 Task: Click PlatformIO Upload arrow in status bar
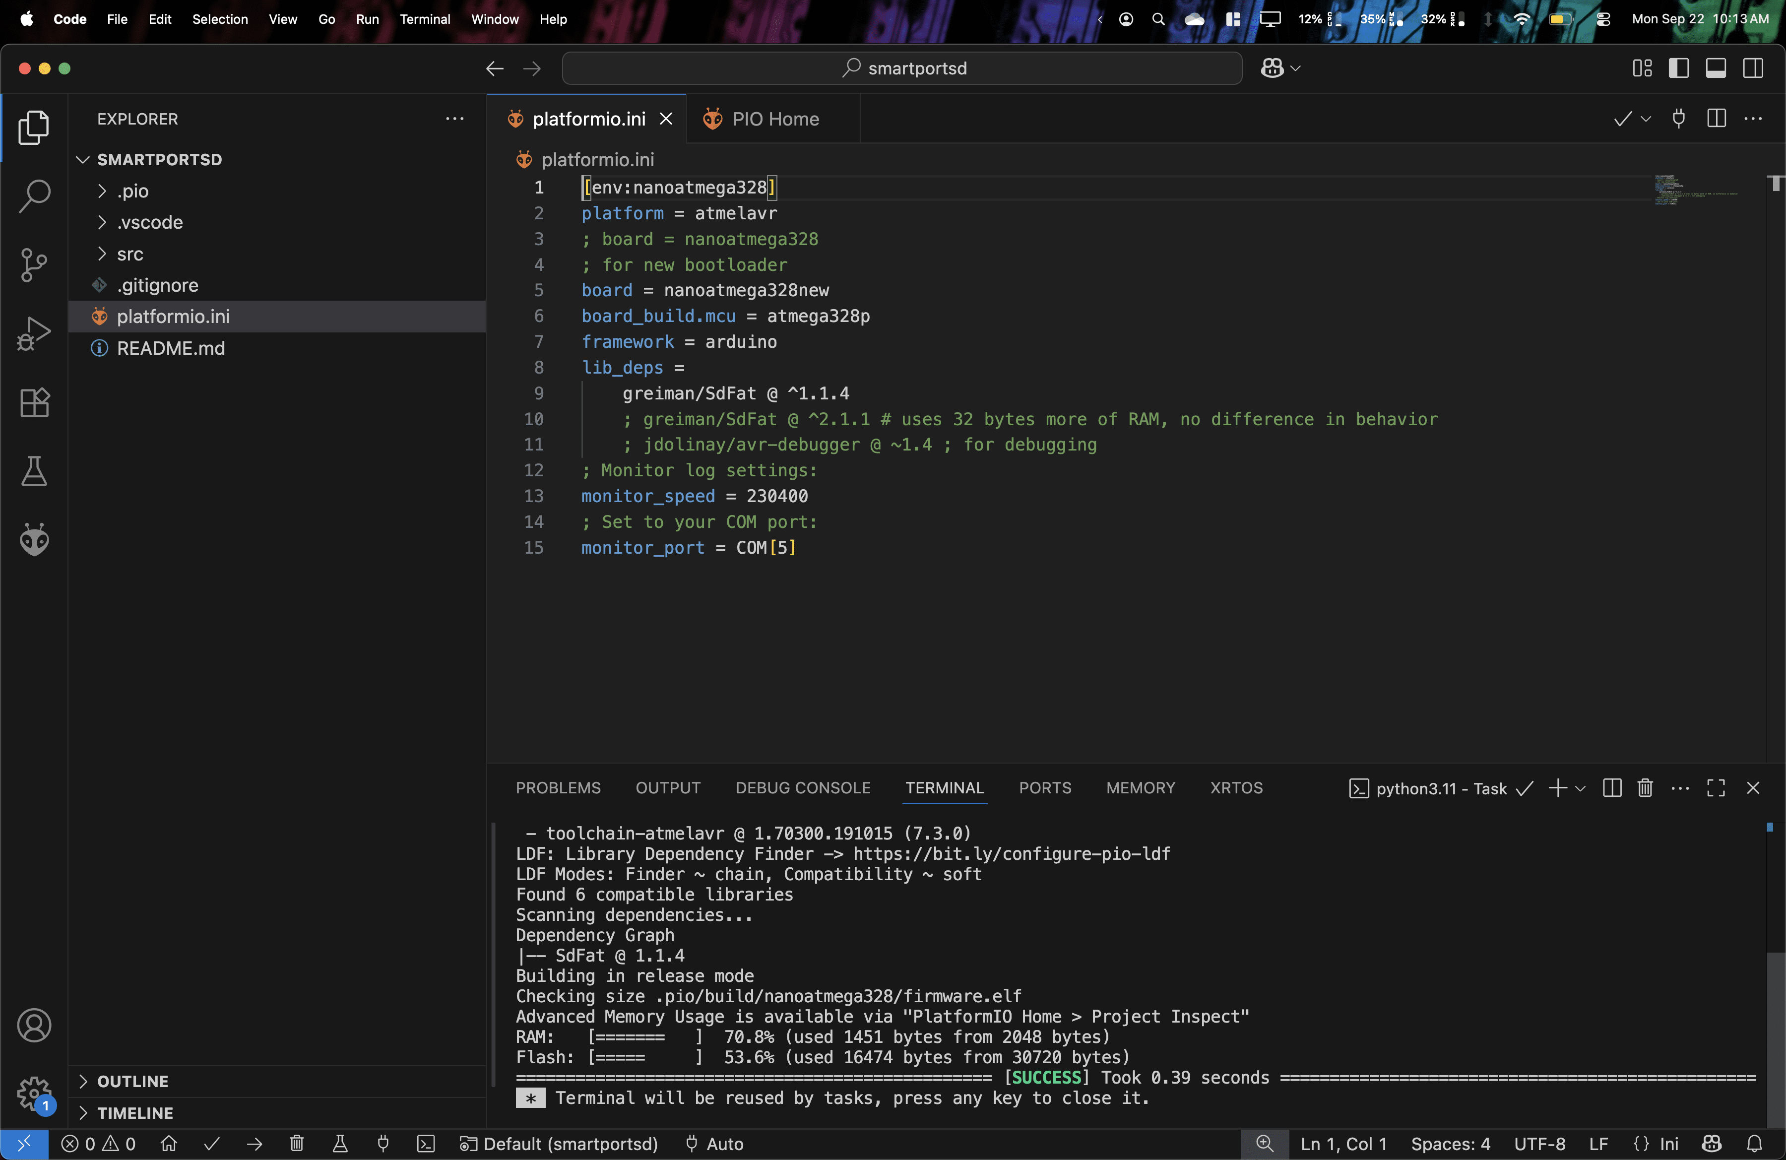[255, 1144]
